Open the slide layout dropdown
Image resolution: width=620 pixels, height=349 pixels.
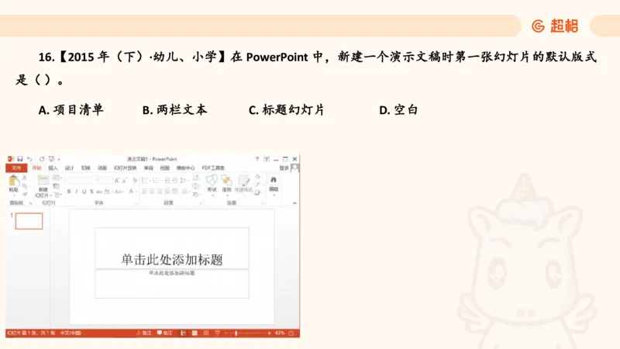(x=57, y=178)
